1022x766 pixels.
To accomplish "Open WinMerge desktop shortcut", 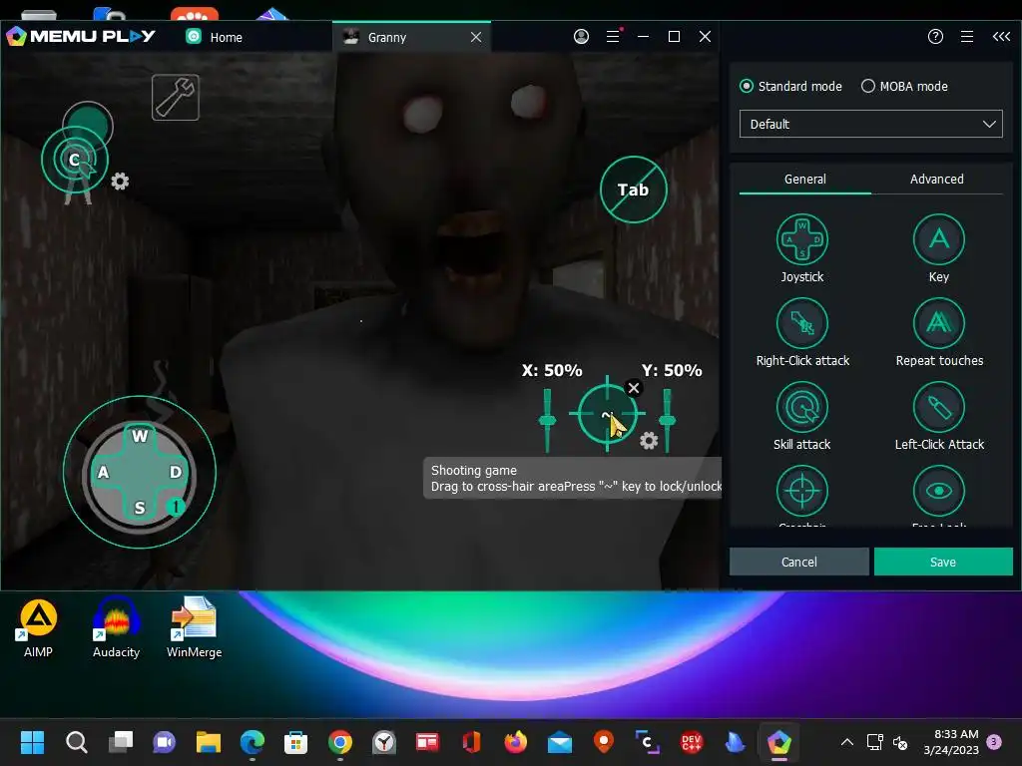I will tap(194, 628).
